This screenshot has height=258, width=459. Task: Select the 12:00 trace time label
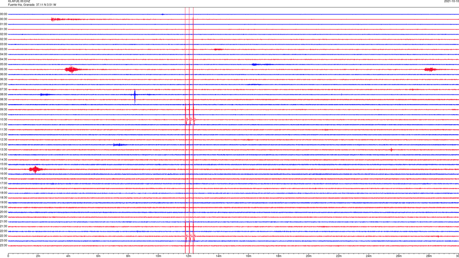click(4, 135)
